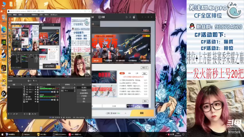Toggle lock on 窗口采集 source

click(38, 97)
